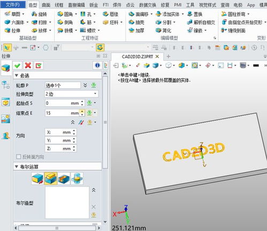The height and width of the screenshot is (231, 267).
Task: Collapse the 必选 section
Action: [x=17, y=75]
